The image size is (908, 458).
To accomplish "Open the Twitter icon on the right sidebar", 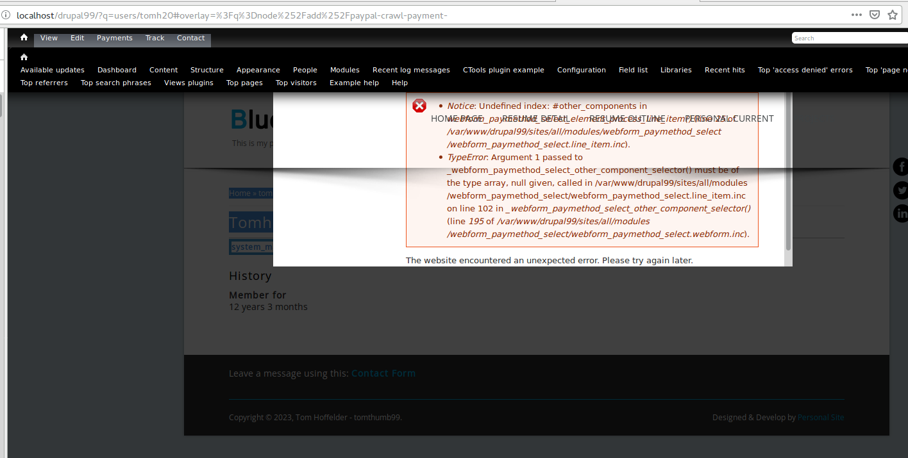I will [x=900, y=190].
